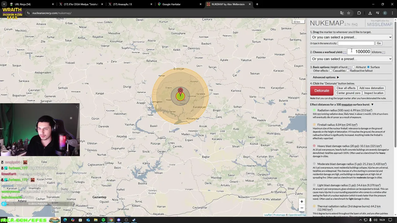Open the warhead yield preset dropdown

click(x=351, y=59)
